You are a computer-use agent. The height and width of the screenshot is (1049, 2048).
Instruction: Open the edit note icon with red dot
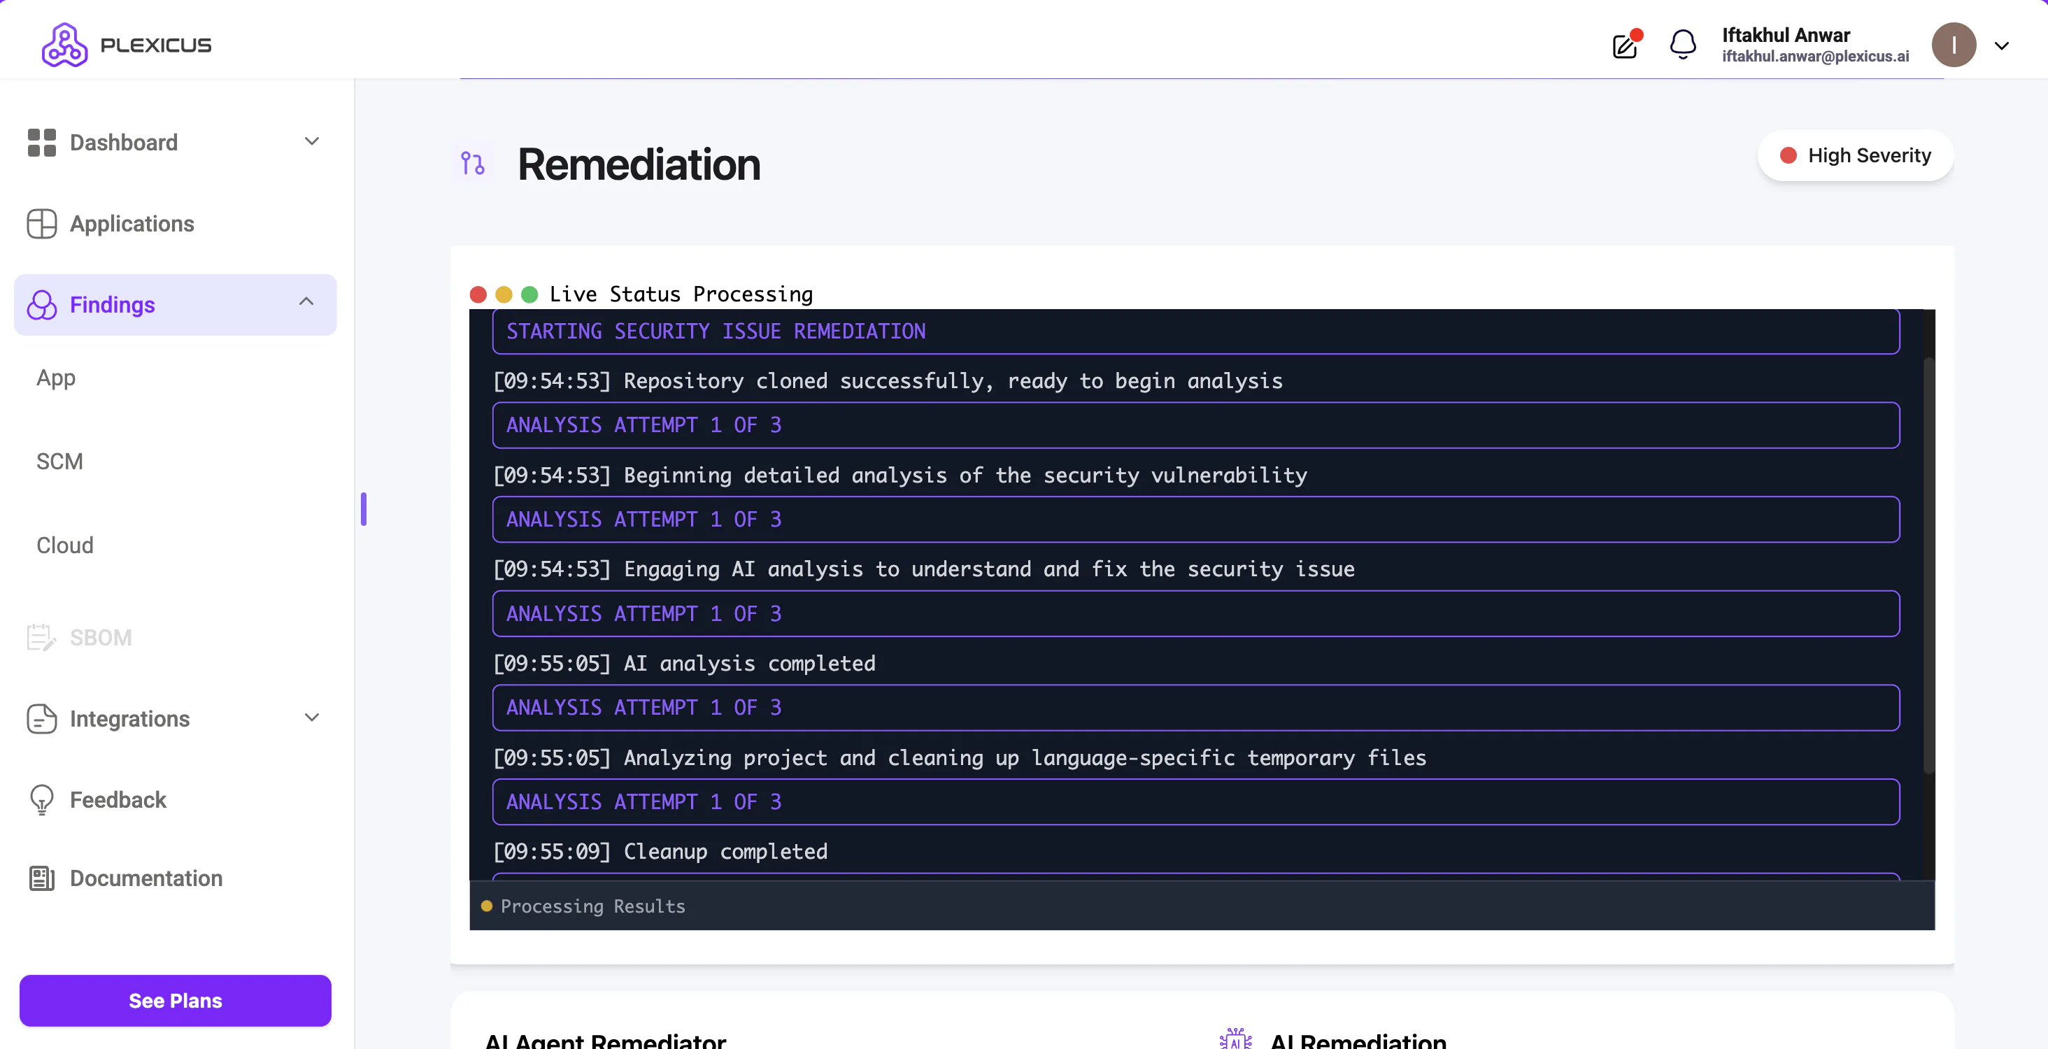[1626, 45]
